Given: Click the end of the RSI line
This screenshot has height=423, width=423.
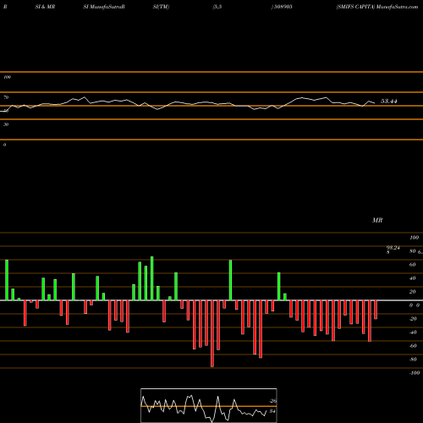Looking at the screenshot, I should click(x=375, y=103).
